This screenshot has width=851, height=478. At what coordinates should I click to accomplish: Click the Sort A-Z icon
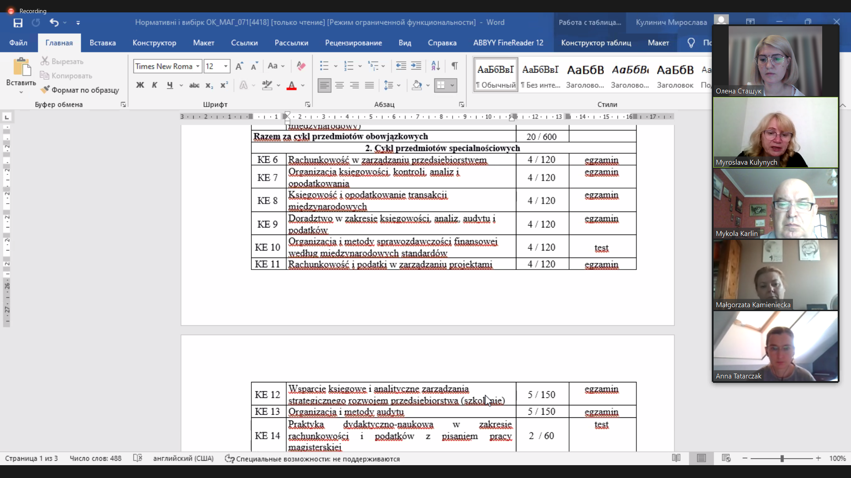tap(436, 66)
